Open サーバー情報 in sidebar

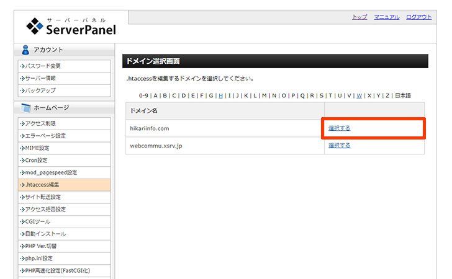64,78
